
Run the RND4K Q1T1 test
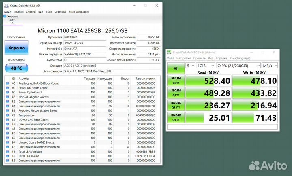(x=176, y=117)
